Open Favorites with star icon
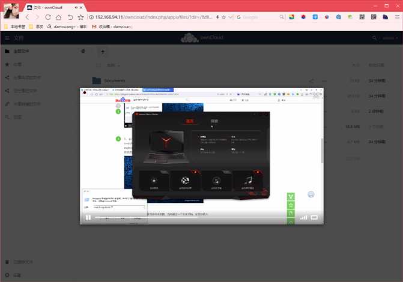Screen dimensions: 403x282 coord(13,64)
